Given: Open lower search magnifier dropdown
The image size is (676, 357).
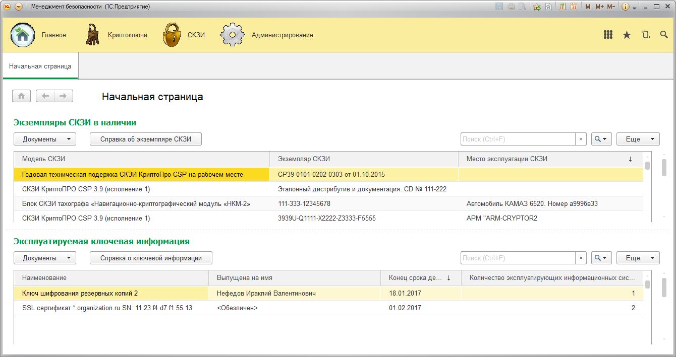Looking at the screenshot, I should (601, 258).
